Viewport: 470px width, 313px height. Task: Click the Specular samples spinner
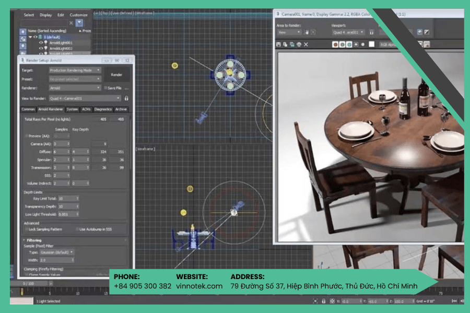[62, 160]
